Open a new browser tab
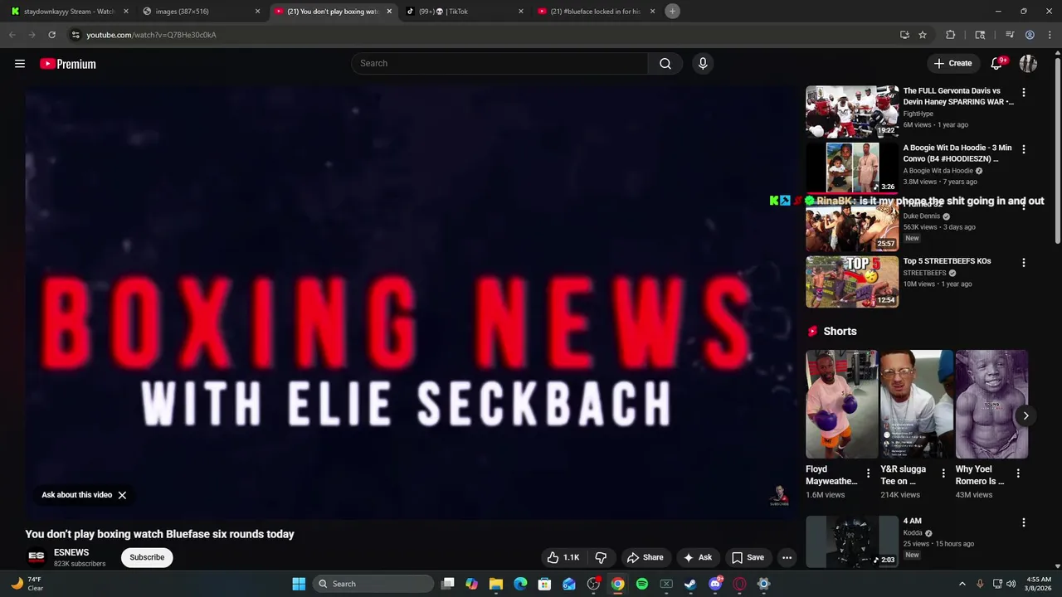This screenshot has width=1062, height=597. click(x=673, y=12)
